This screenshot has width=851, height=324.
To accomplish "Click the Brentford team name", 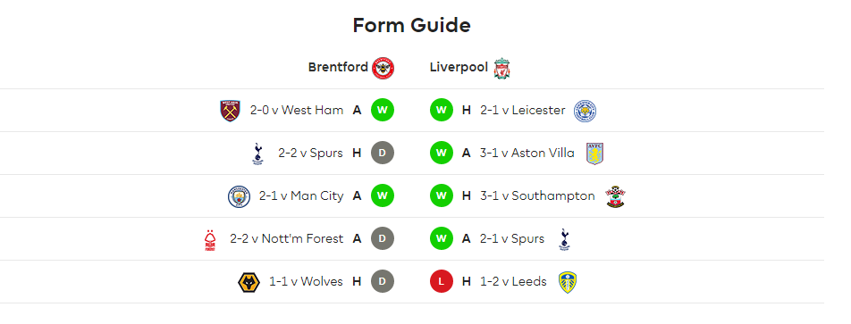I will (x=338, y=67).
